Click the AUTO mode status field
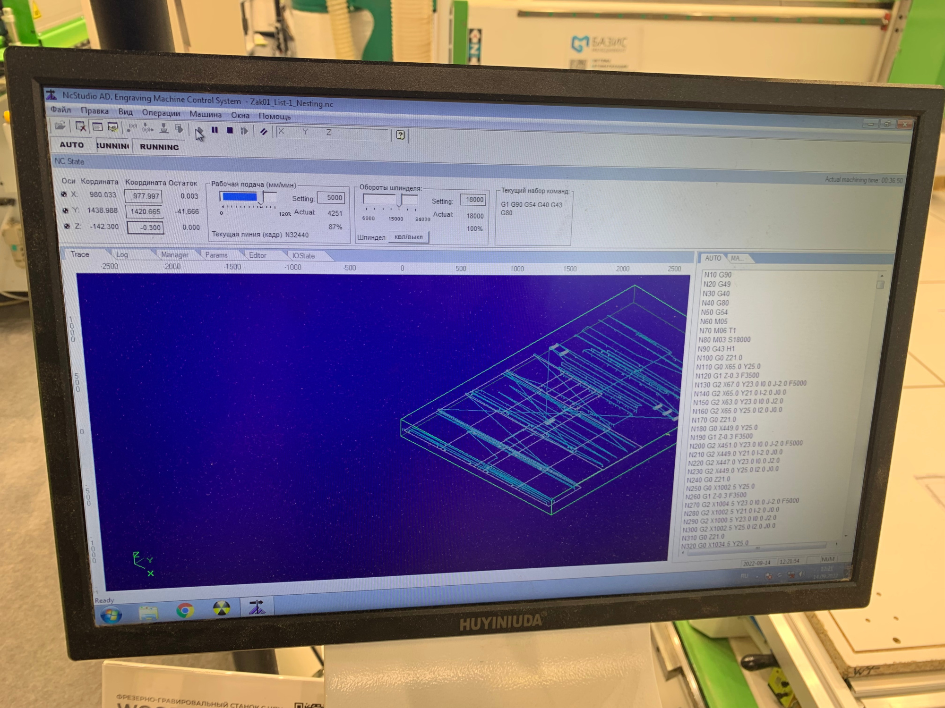Viewport: 945px width, 708px height. tap(71, 145)
